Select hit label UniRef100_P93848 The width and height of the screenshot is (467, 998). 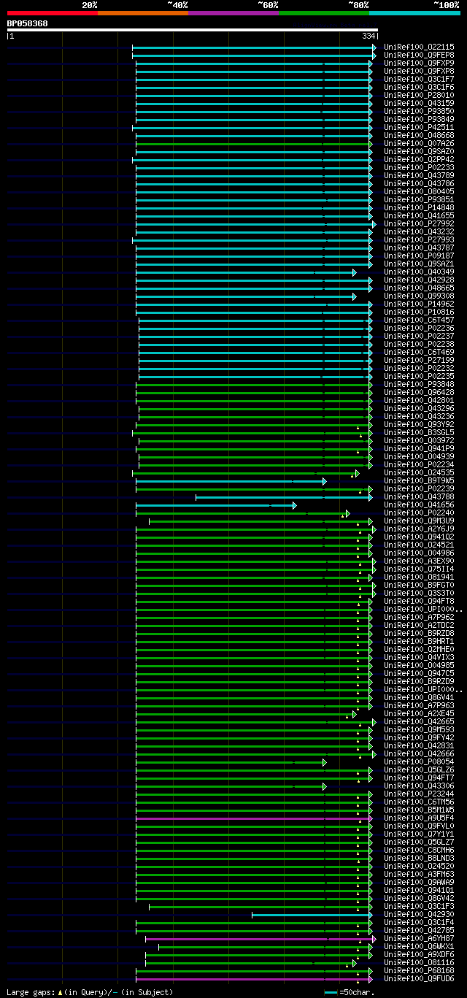point(419,384)
